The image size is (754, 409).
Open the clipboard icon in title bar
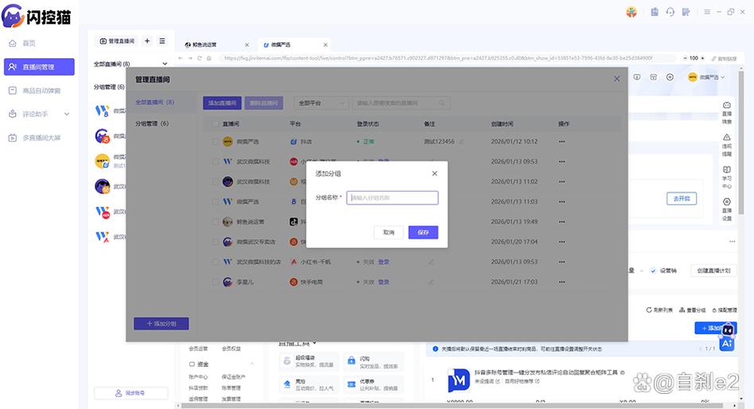tap(655, 12)
